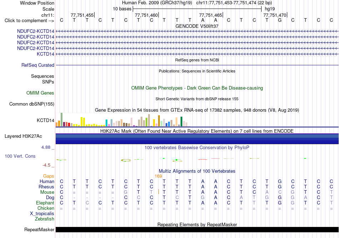Click the -4.5 lower conservation scale value
Viewport: 339px width, 238px height.
click(x=46, y=165)
